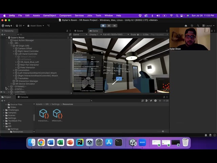Click the version control branch icon

tap(48, 26)
